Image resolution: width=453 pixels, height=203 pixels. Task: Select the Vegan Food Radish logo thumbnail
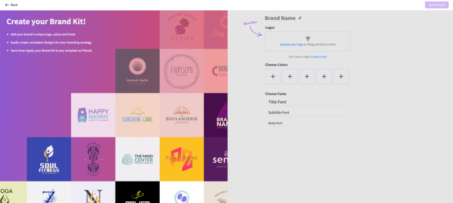[x=182, y=30]
